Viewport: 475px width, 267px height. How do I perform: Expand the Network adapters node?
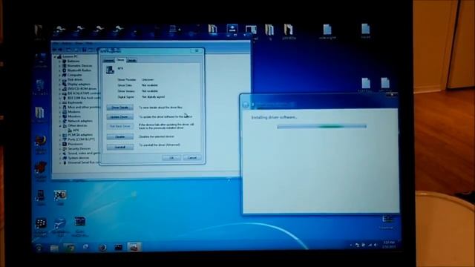point(60,121)
